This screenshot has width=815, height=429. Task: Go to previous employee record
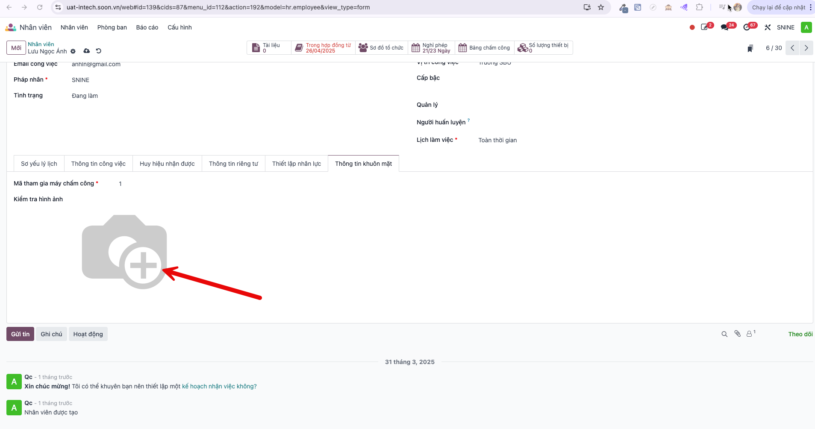(792, 48)
